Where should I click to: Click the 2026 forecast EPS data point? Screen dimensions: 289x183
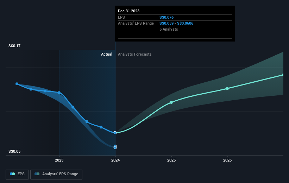point(227,88)
